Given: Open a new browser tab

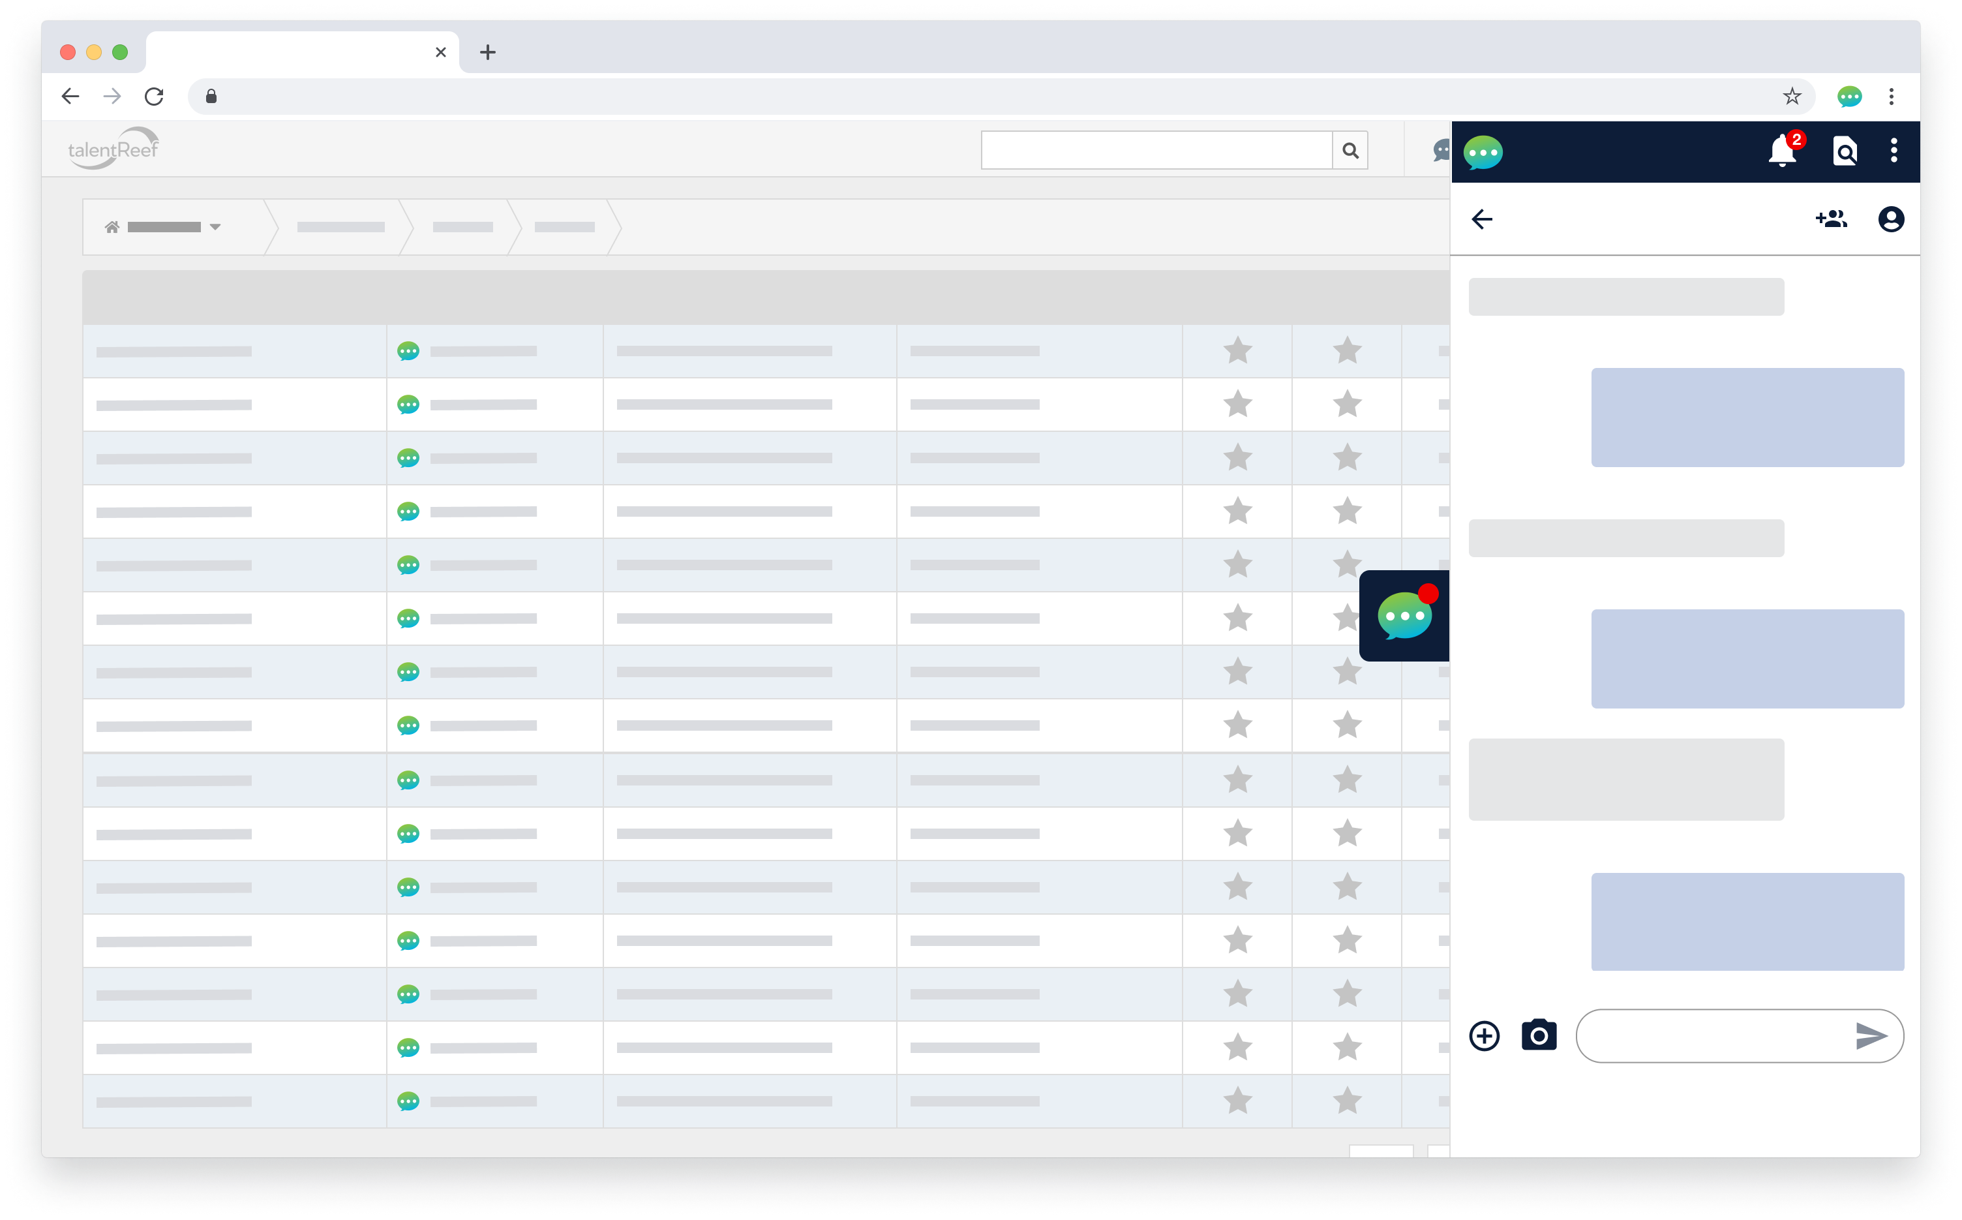Looking at the screenshot, I should (487, 52).
